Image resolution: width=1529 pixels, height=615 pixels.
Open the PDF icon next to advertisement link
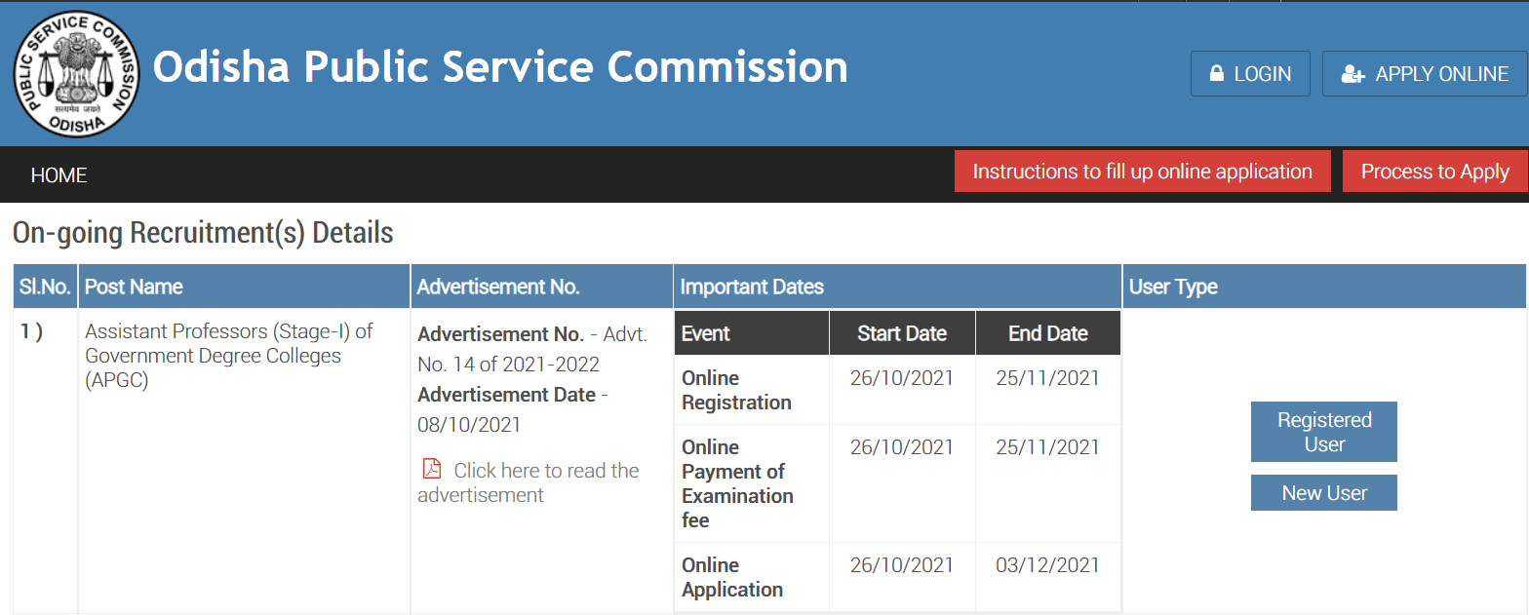[x=430, y=468]
